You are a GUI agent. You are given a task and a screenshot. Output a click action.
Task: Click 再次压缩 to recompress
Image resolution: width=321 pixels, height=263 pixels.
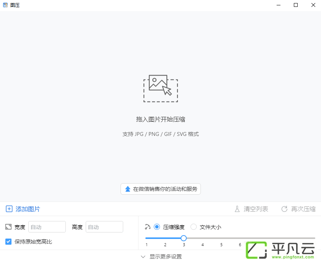298,209
